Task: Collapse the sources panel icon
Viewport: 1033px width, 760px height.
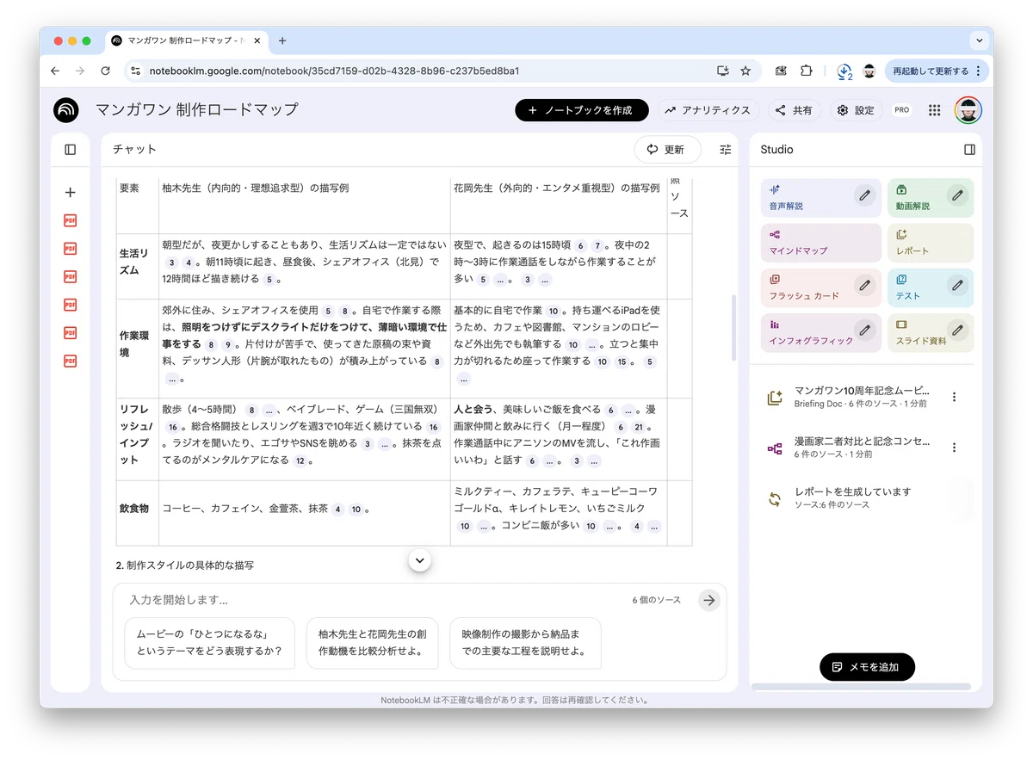Action: point(71,150)
